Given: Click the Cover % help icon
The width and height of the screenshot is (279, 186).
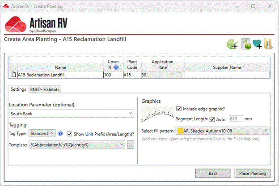Looking at the screenshot, I should pos(116,67).
